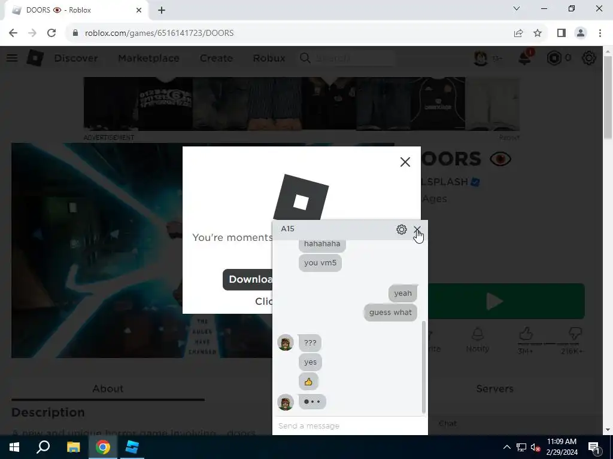The image size is (613, 459).
Task: Close the Roblox download dialog
Action: [x=405, y=162]
